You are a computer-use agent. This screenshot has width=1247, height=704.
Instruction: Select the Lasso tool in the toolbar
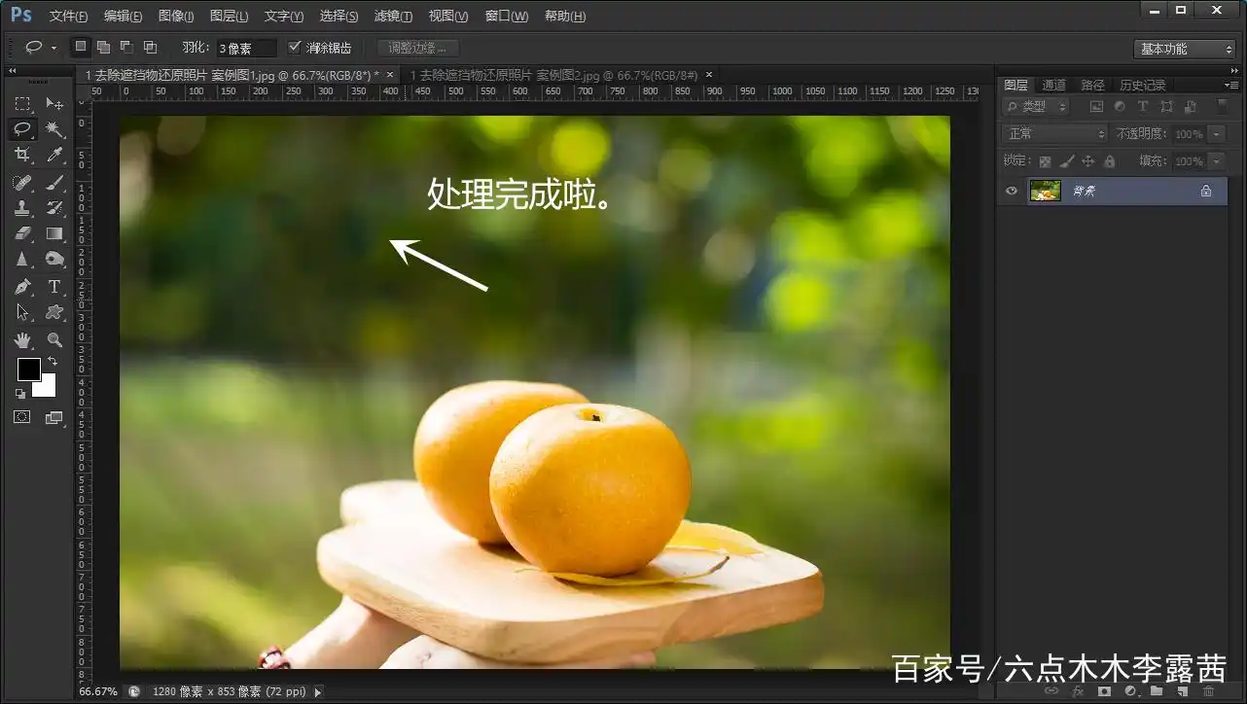pos(21,128)
